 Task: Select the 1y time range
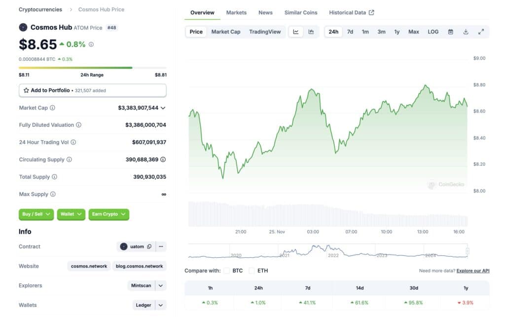click(397, 32)
